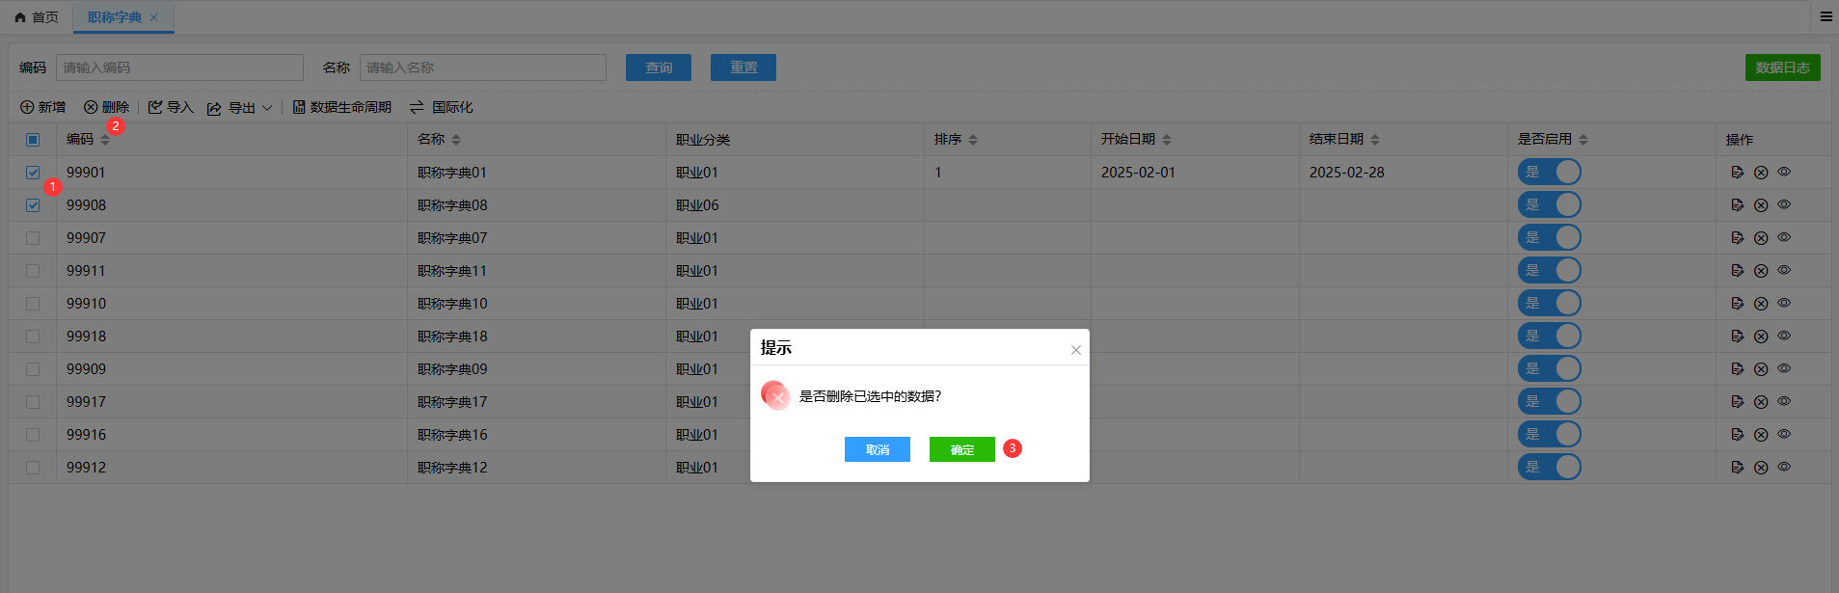Viewport: 1839px width, 593px height.
Task: Toggle the 是否启用 switch for 99911
Action: tap(1549, 271)
